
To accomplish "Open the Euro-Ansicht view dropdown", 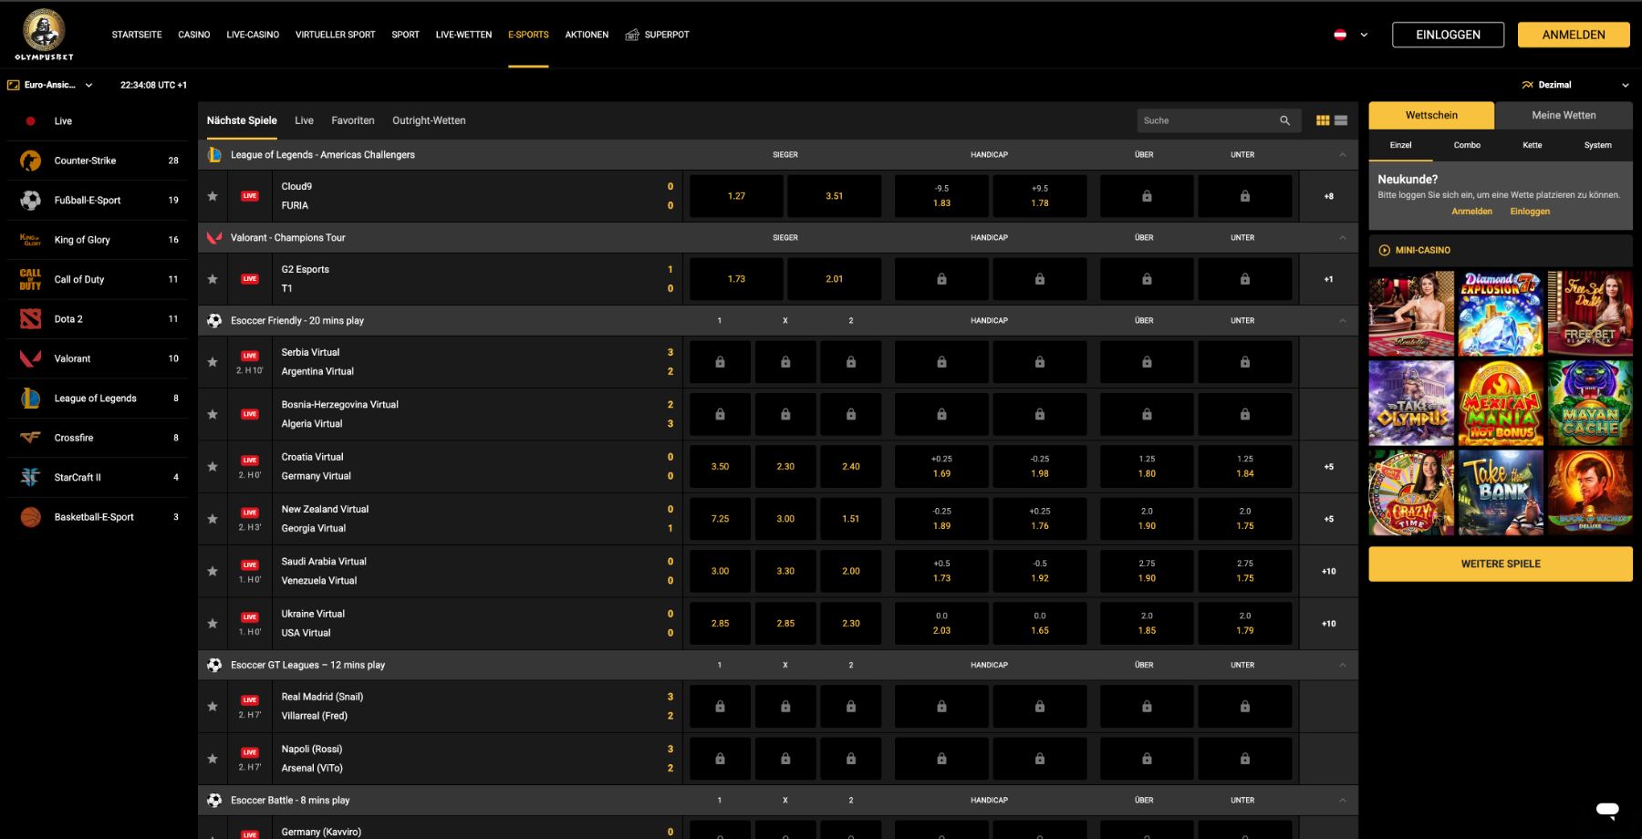I will tap(50, 85).
